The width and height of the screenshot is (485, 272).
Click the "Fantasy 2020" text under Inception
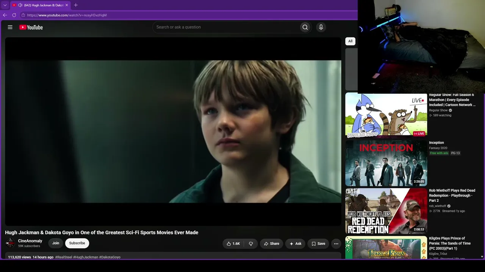click(x=438, y=148)
